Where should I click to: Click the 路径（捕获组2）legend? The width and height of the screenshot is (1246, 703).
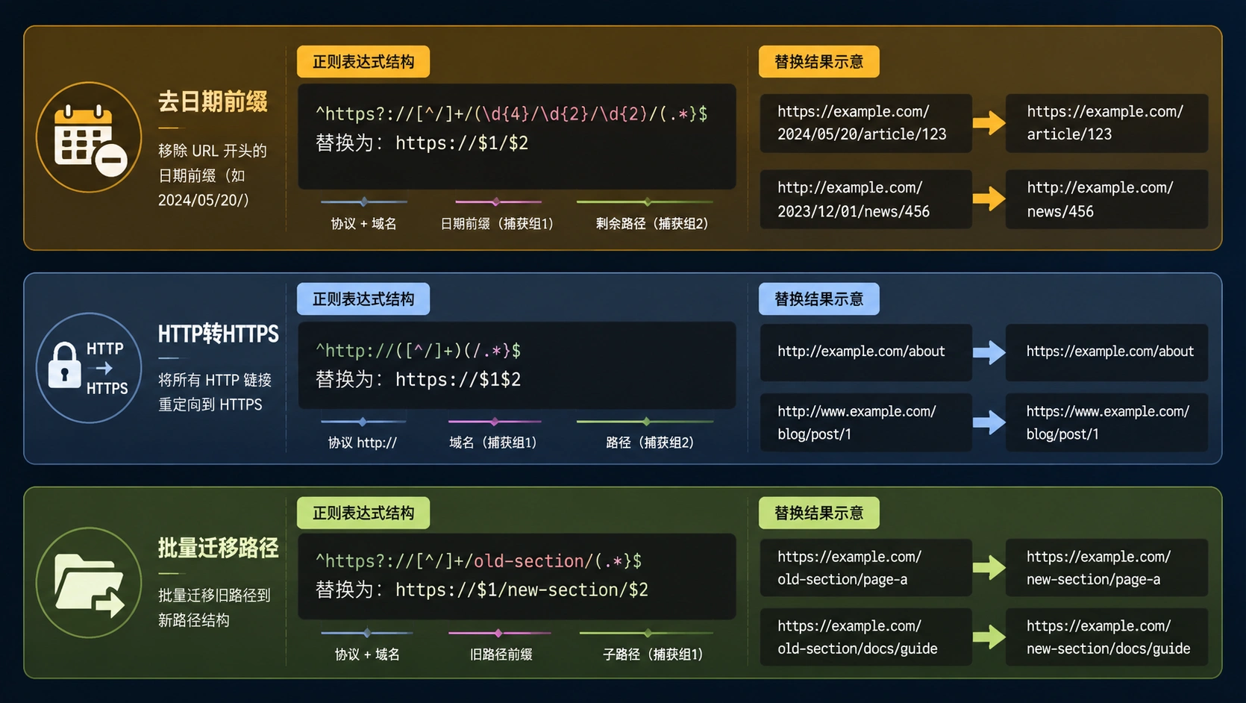point(650,443)
